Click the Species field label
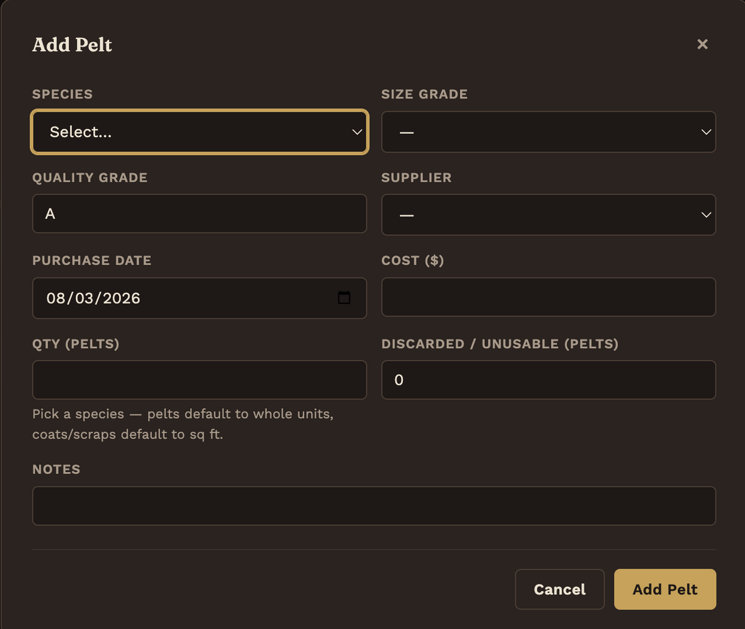Viewport: 745px width, 629px height. 62,94
